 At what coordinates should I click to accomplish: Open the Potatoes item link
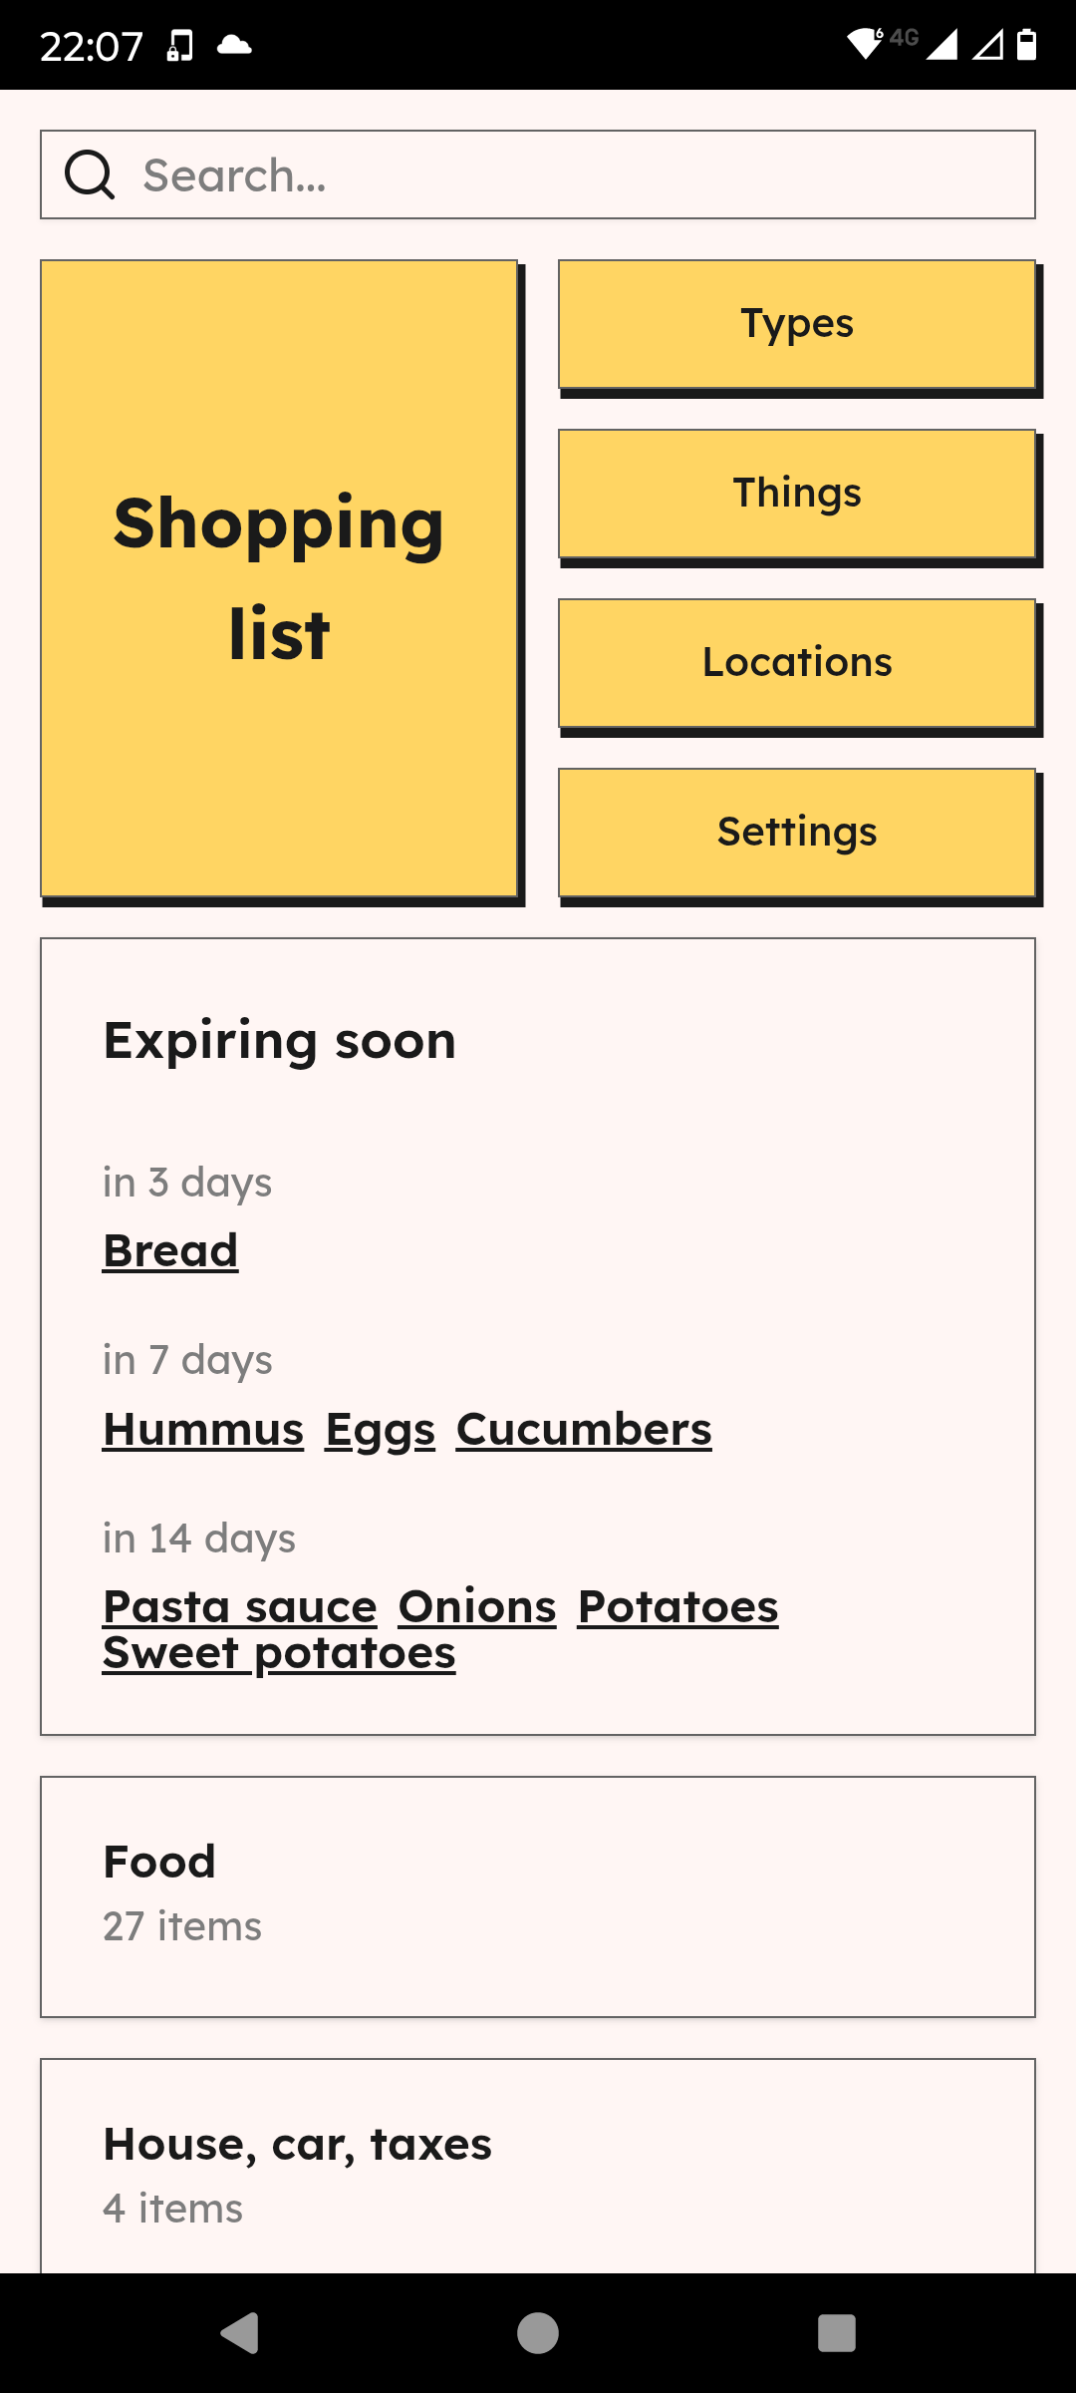tap(677, 1605)
